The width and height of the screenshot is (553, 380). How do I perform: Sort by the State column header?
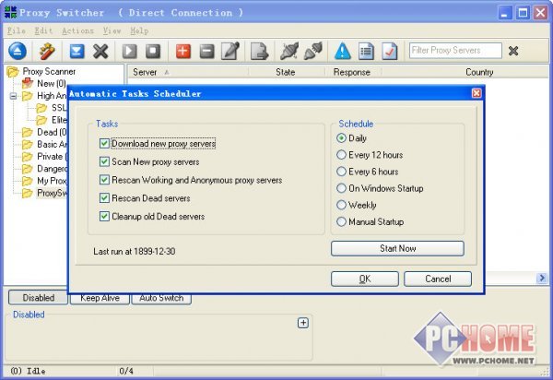[286, 72]
